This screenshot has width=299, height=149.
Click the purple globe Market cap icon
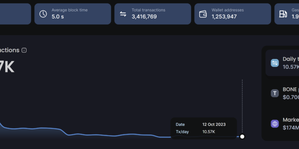pos(275,124)
